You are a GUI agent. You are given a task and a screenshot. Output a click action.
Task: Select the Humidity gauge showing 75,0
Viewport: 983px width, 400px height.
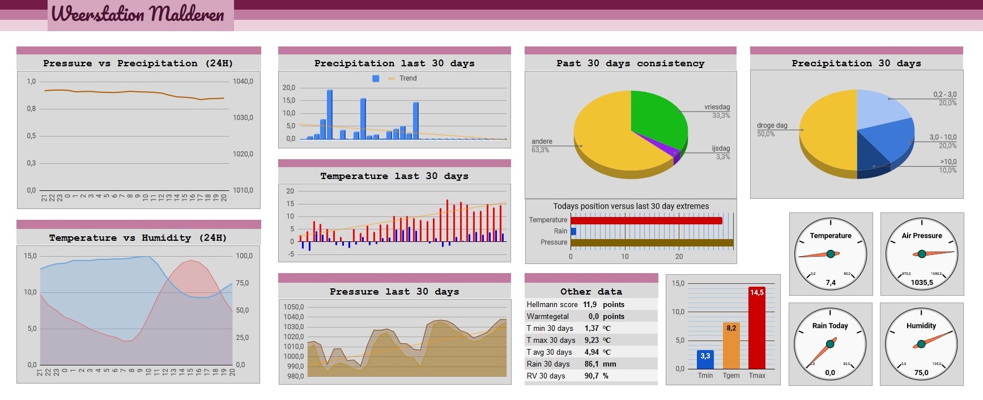(x=921, y=344)
